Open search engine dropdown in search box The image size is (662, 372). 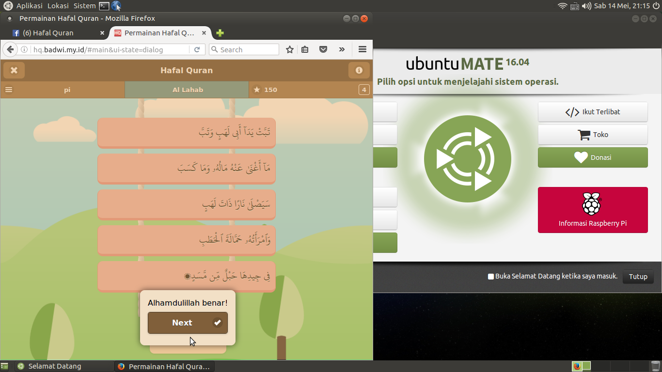click(215, 49)
